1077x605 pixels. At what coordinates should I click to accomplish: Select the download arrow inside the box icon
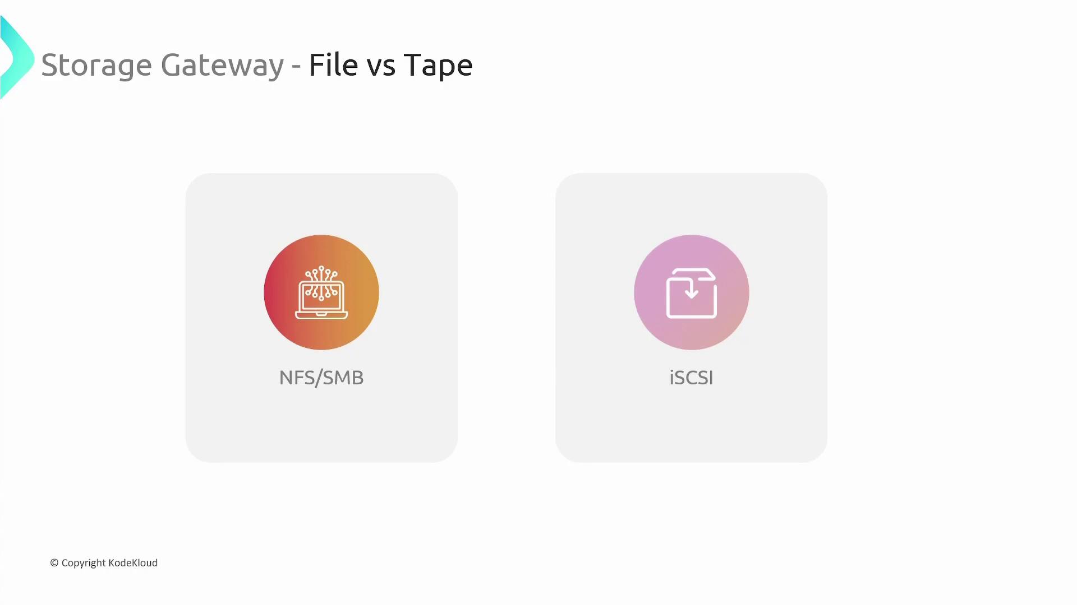coord(692,288)
